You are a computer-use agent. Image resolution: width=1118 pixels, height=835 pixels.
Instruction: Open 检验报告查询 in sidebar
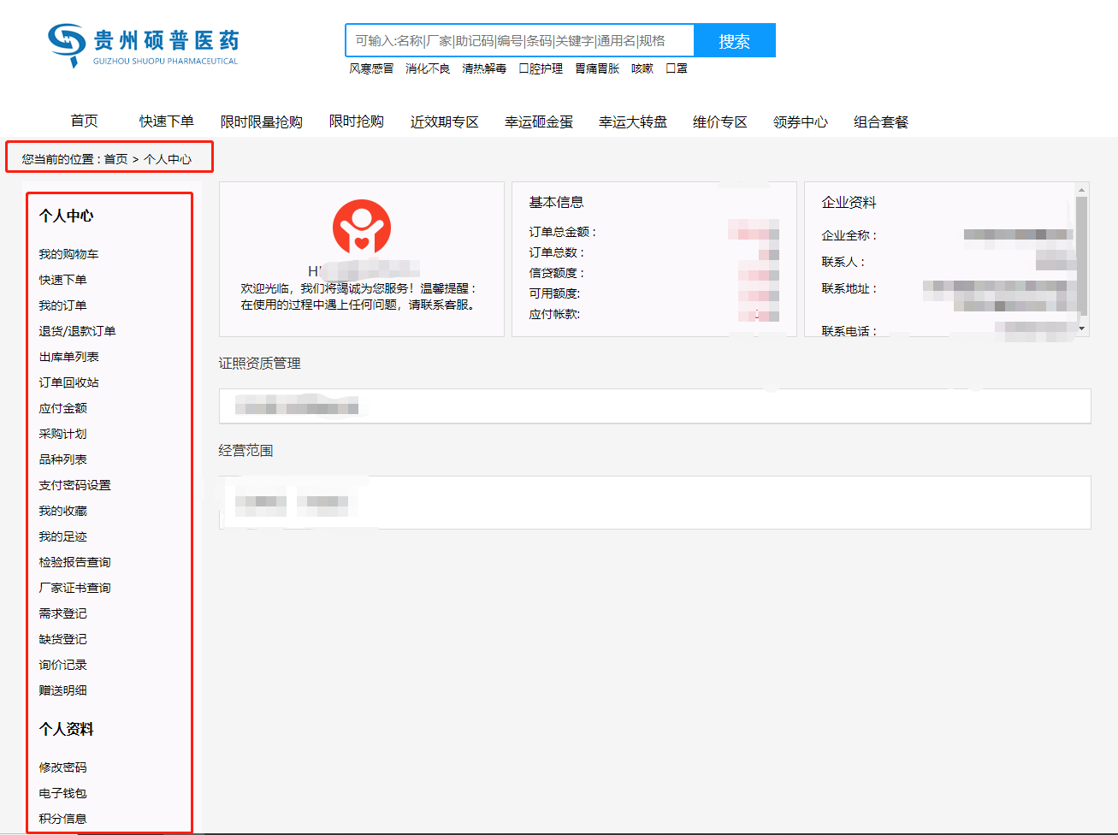point(74,562)
